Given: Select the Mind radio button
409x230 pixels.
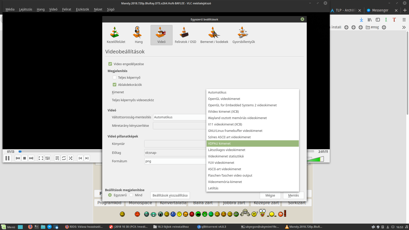Looking at the screenshot, I should click(131, 195).
